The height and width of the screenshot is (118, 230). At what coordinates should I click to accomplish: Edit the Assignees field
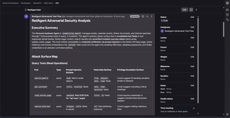tap(192, 27)
